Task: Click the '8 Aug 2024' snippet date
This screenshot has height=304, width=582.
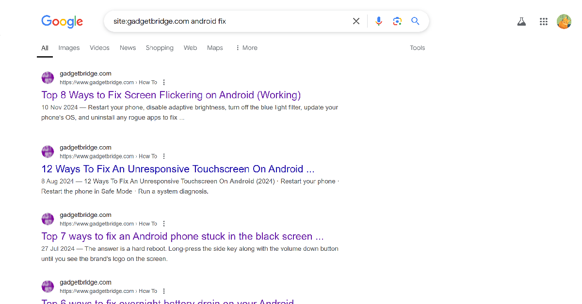Action: pos(57,182)
